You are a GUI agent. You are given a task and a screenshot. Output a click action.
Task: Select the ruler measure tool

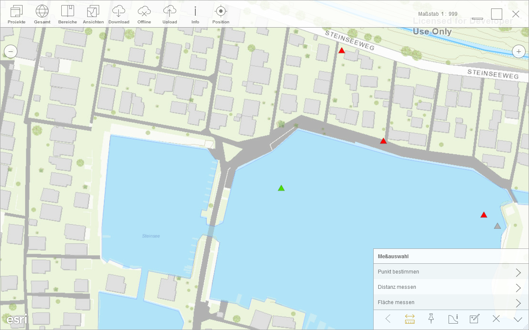410,319
